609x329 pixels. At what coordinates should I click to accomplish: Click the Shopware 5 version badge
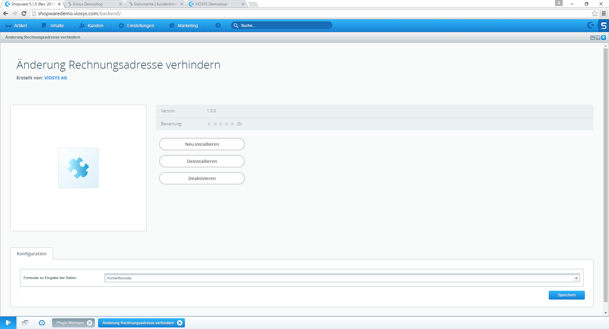click(603, 25)
